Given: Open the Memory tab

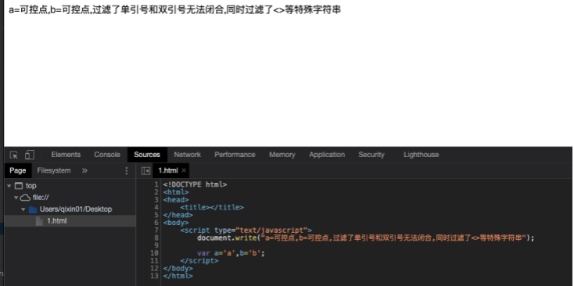Looking at the screenshot, I should pyautogui.click(x=282, y=155).
